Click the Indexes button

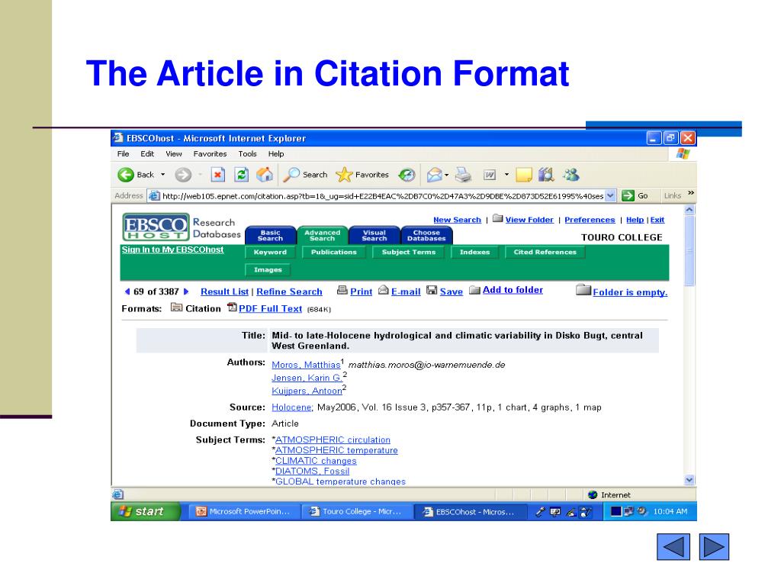pos(474,252)
